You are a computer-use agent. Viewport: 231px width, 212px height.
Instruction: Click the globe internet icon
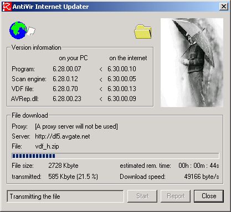tap(18, 30)
